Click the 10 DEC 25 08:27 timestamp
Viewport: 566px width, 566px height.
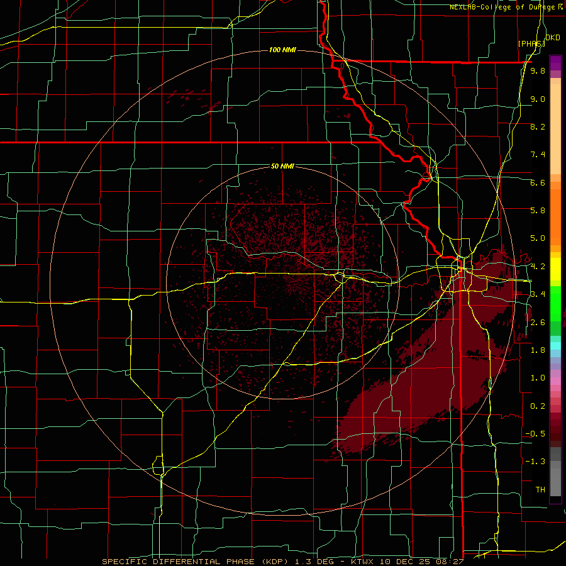tap(421, 562)
